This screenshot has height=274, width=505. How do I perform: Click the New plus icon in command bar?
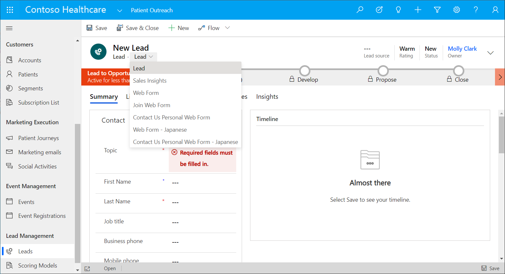coord(172,28)
